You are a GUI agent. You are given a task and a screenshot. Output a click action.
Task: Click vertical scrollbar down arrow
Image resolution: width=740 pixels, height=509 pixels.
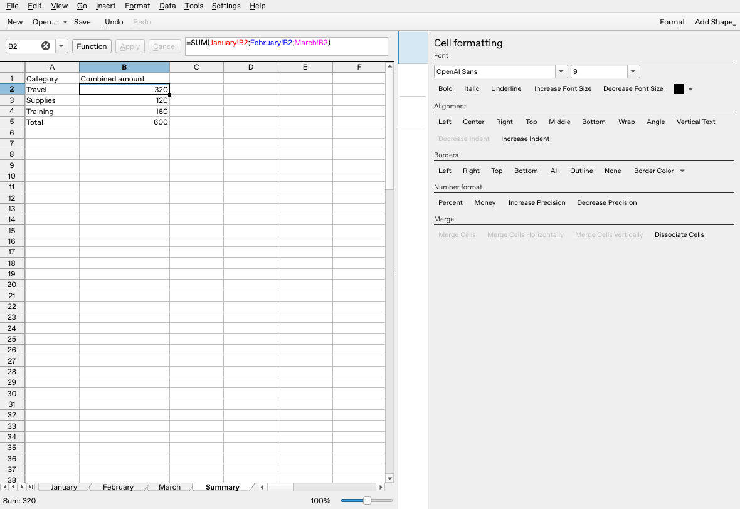coord(390,478)
